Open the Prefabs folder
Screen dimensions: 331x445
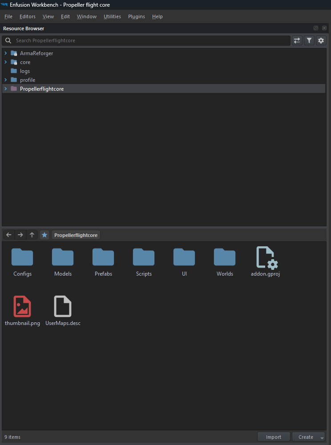(x=103, y=262)
